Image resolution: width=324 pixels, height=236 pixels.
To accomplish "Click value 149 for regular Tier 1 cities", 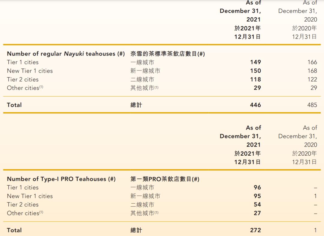I will tap(255, 62).
